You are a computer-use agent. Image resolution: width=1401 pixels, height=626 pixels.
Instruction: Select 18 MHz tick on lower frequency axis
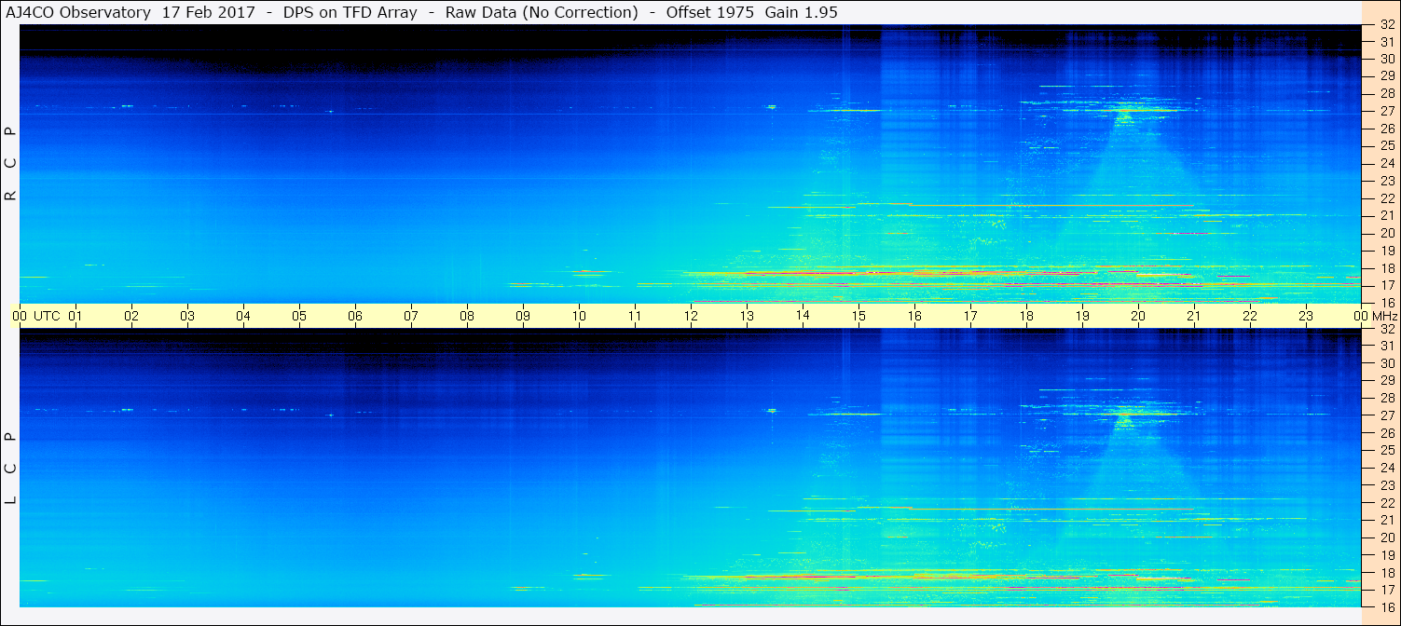pos(1387,573)
